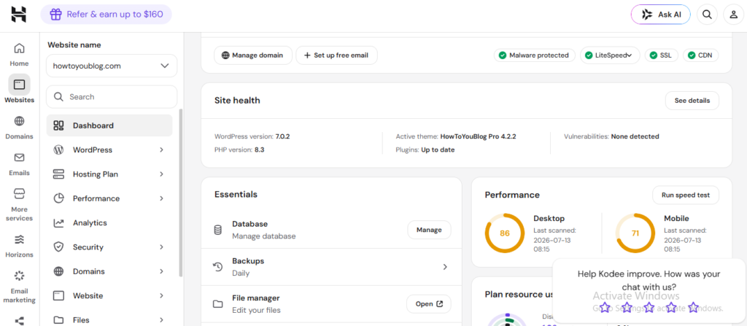The height and width of the screenshot is (326, 747).
Task: Rate Kodee chat with fifth star
Action: (x=693, y=308)
